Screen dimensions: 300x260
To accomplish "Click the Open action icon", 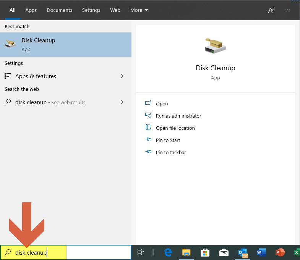I will pos(148,103).
